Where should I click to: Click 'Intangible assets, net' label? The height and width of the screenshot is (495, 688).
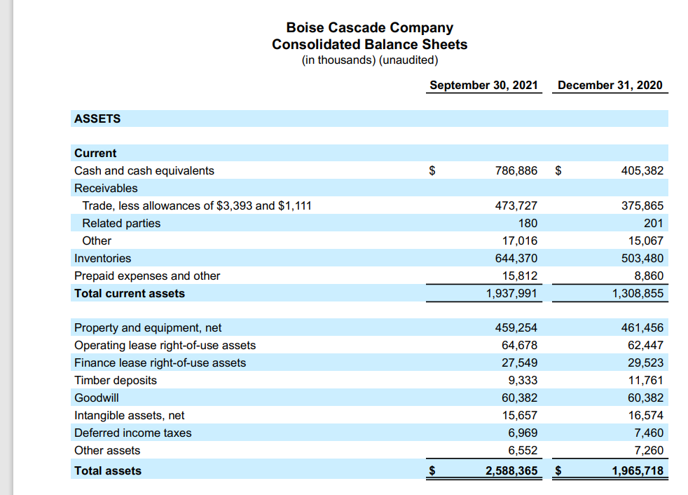[129, 416]
